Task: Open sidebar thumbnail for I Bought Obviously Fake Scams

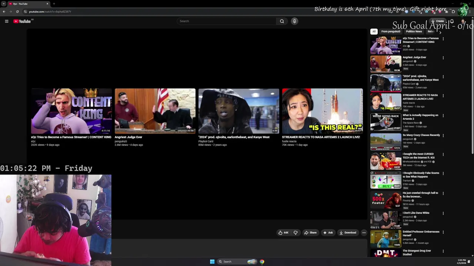Action: tap(385, 180)
